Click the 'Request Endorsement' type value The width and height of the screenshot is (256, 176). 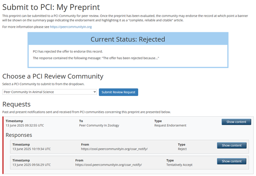click(171, 126)
